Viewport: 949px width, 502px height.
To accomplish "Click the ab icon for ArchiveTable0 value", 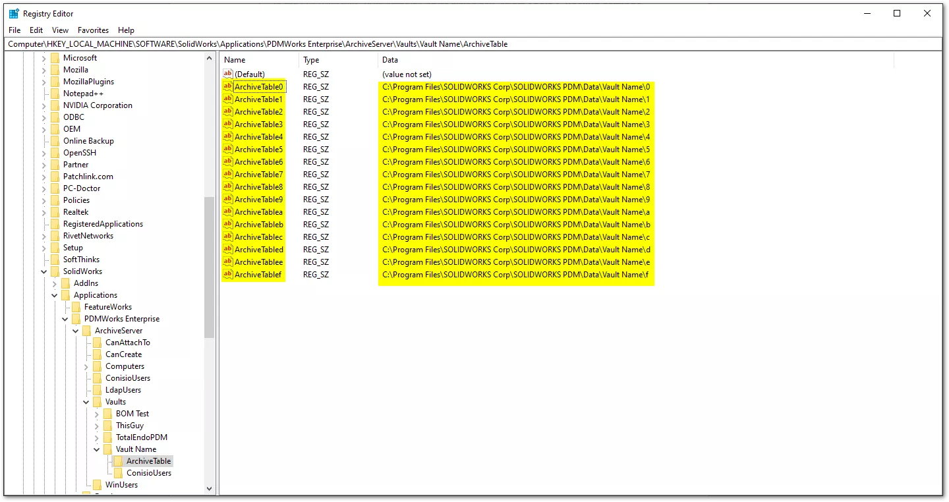I will coord(228,86).
